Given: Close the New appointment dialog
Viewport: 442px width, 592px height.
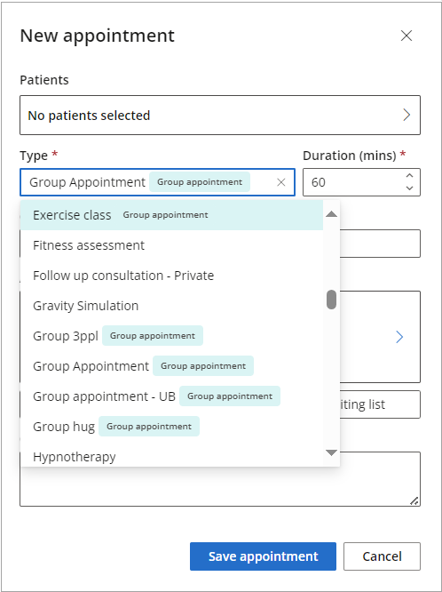Looking at the screenshot, I should tap(406, 36).
